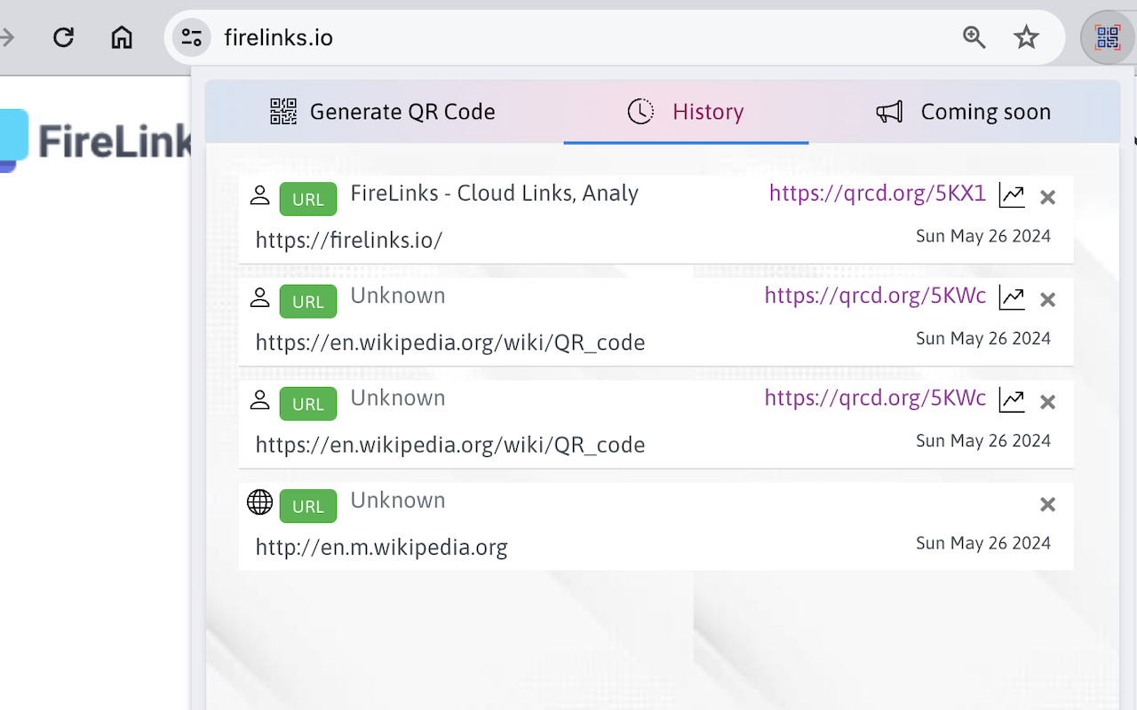Image resolution: width=1137 pixels, height=710 pixels.
Task: Click the zoom magnifier in address bar
Action: pos(974,37)
